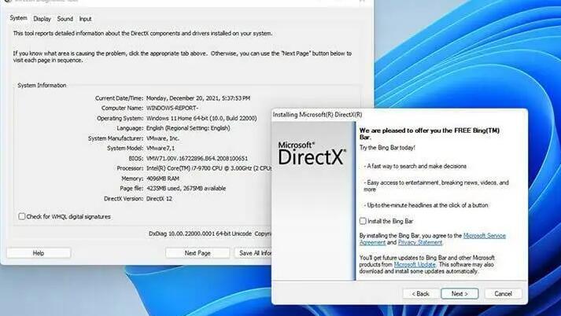
Task: Switch to the Sound tab in DxDiag
Action: tap(65, 19)
